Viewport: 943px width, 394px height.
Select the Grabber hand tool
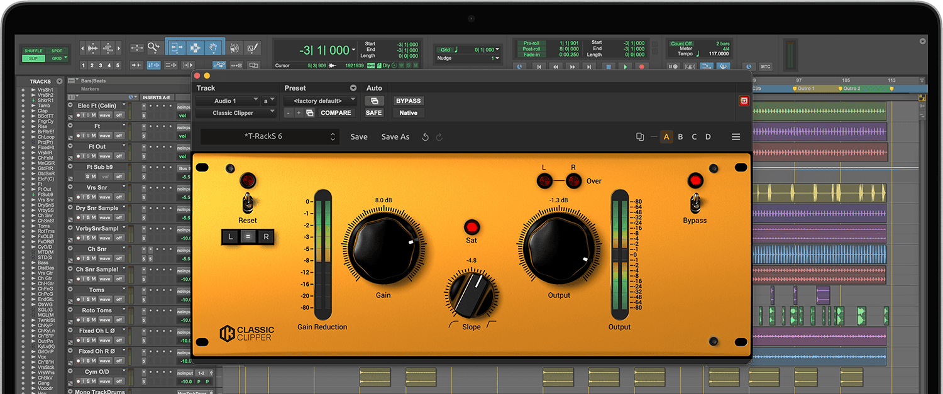tap(214, 48)
